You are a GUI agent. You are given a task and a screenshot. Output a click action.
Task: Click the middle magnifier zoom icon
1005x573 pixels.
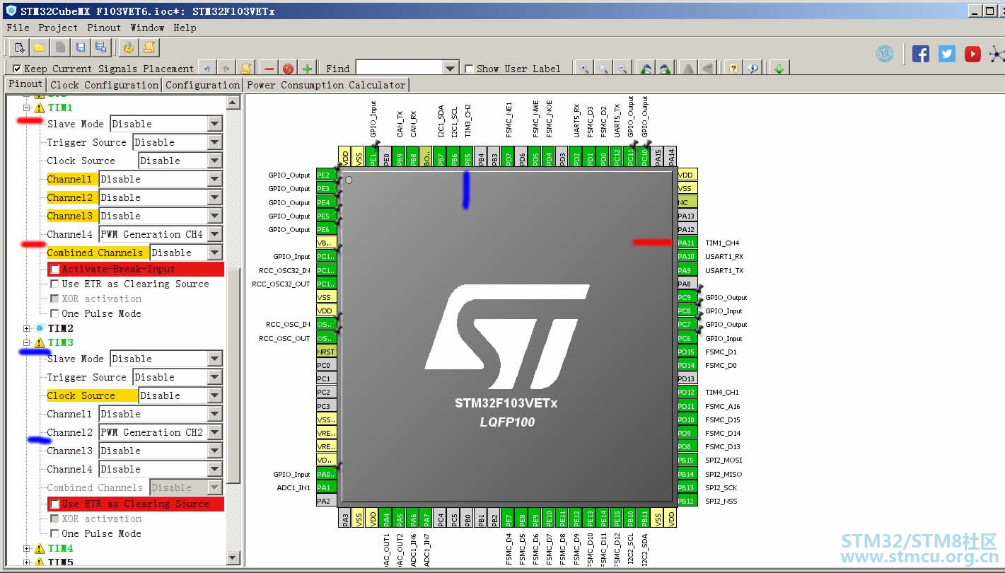603,69
